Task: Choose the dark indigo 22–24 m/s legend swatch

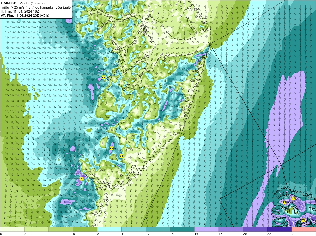Action: [x=279, y=229]
